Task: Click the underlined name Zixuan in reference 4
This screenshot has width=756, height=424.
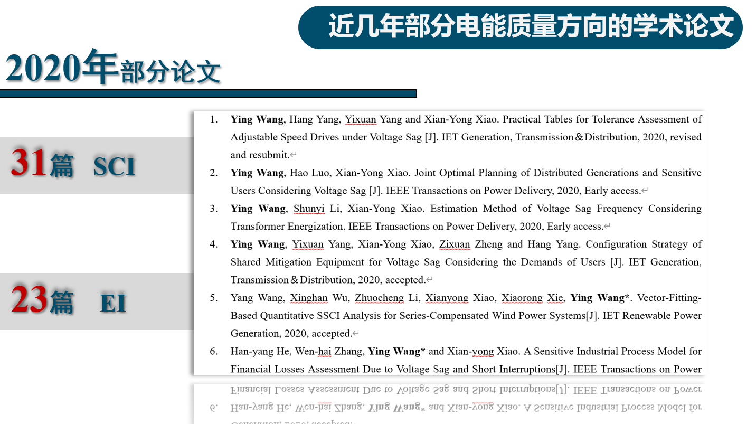Action: (x=455, y=244)
